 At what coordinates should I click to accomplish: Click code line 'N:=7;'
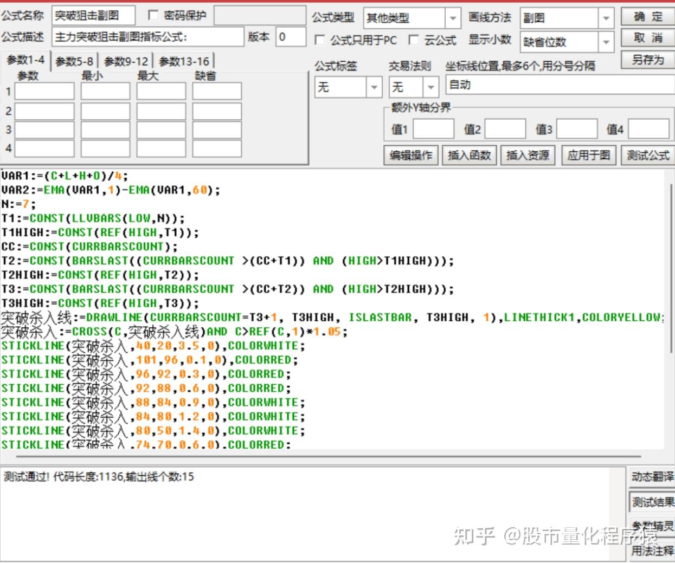point(18,204)
